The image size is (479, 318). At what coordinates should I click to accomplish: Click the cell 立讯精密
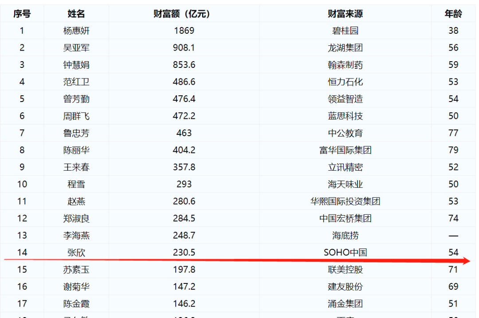point(345,167)
